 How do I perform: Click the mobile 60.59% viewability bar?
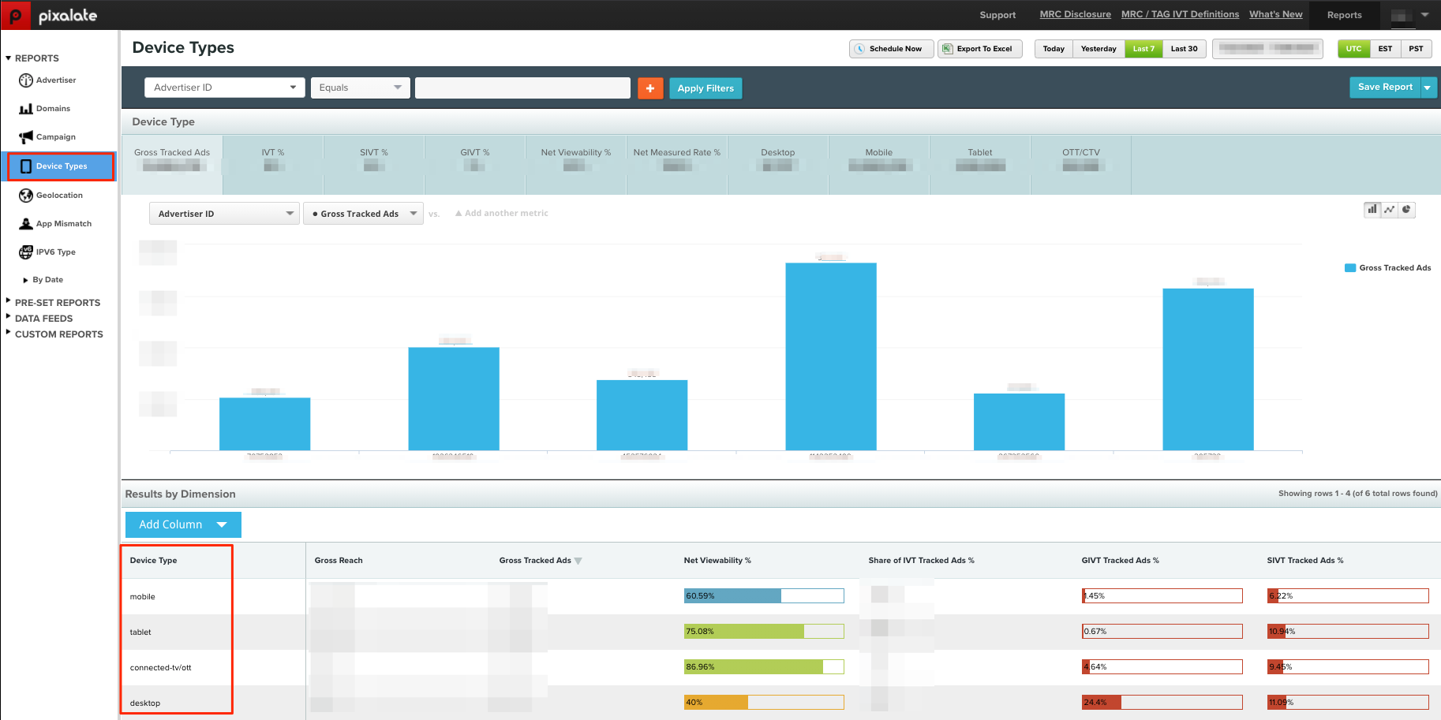[x=764, y=596]
